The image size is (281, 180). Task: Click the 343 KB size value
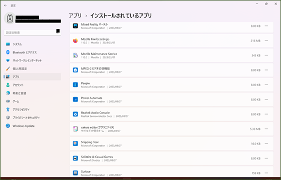[256, 55]
